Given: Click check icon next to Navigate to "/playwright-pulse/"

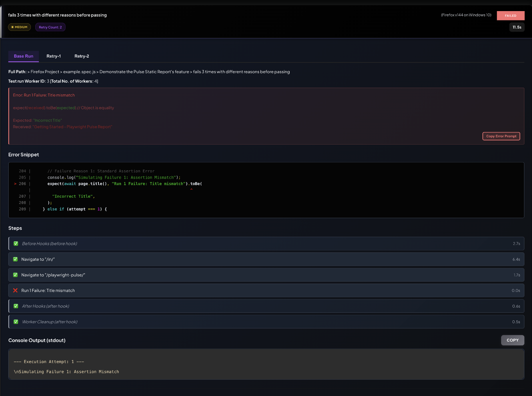Looking at the screenshot, I should [15, 275].
